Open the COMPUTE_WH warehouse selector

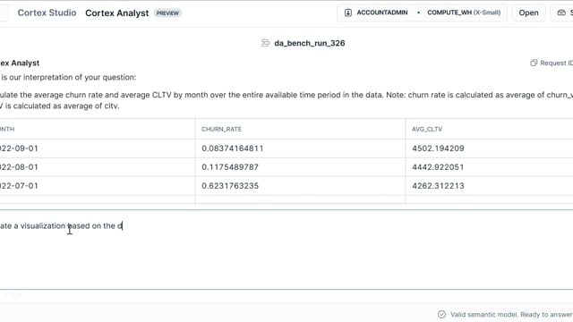tap(464, 13)
